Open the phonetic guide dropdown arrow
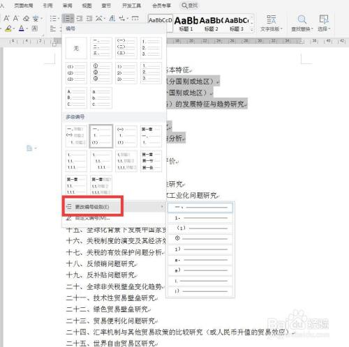This screenshot has height=347, width=349. pos(42,19)
